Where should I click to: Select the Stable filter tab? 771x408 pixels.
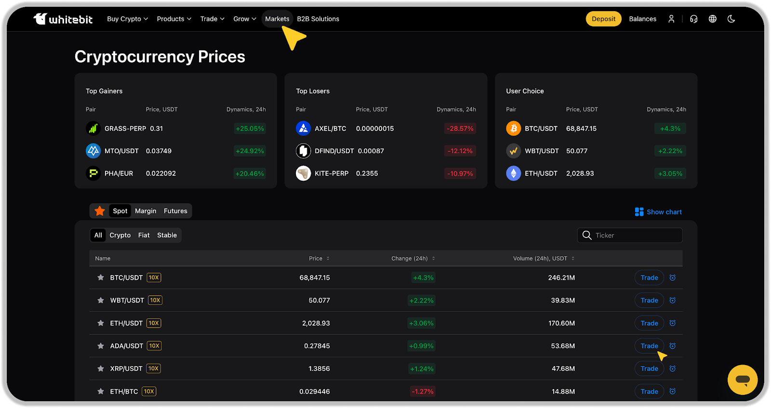click(167, 235)
